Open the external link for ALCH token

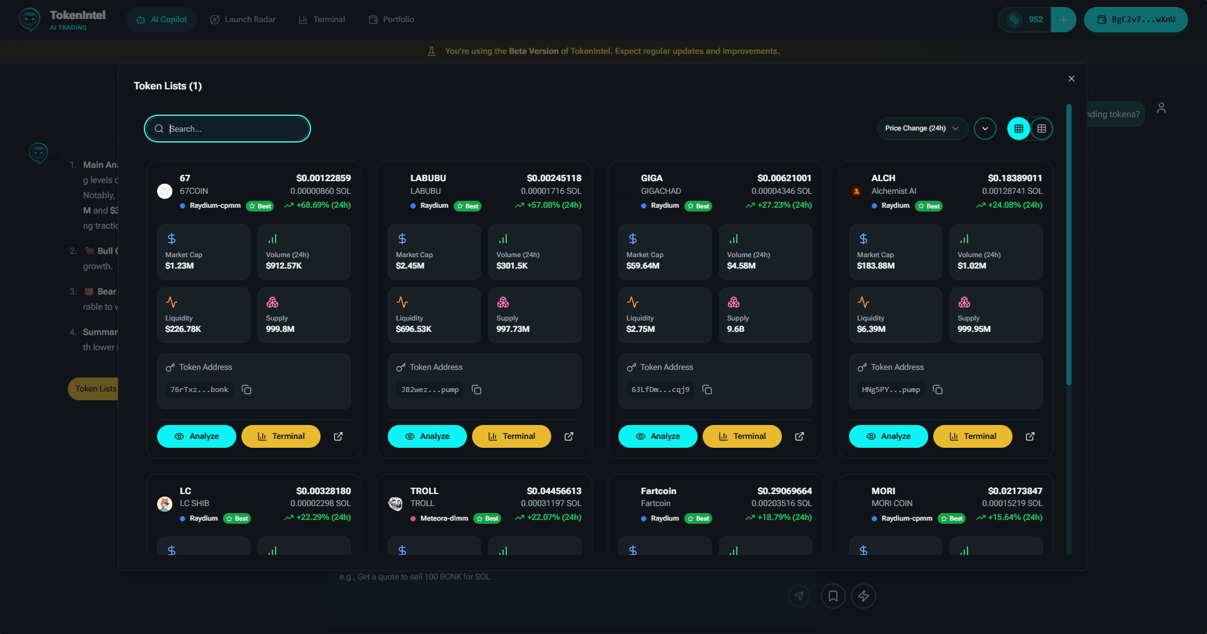tap(1030, 436)
